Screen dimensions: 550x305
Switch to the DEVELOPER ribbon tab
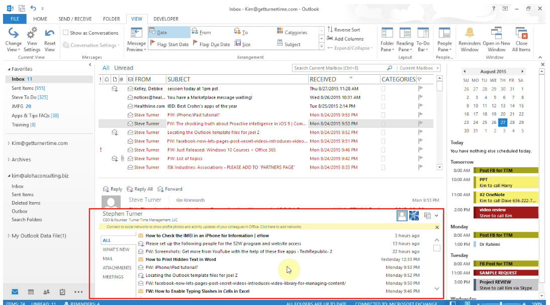[166, 19]
